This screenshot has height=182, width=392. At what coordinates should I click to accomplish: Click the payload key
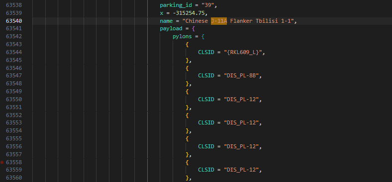pyautogui.click(x=171, y=29)
